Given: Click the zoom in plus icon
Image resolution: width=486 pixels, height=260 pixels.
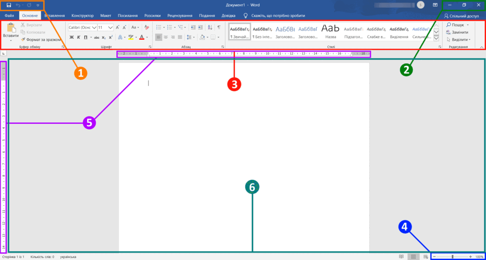Looking at the screenshot, I should pyautogui.click(x=470, y=256).
